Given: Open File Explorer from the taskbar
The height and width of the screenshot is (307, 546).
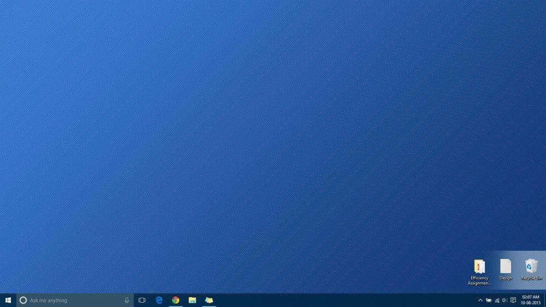Looking at the screenshot, I should click(192, 300).
